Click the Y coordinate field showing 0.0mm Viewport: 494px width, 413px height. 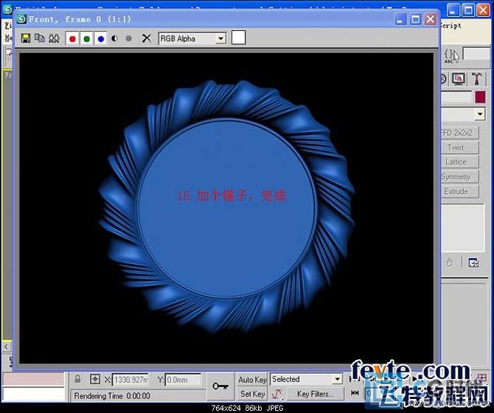[183, 380]
